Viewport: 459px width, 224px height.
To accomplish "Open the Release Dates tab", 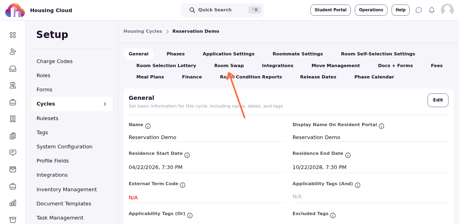I will point(318,77).
